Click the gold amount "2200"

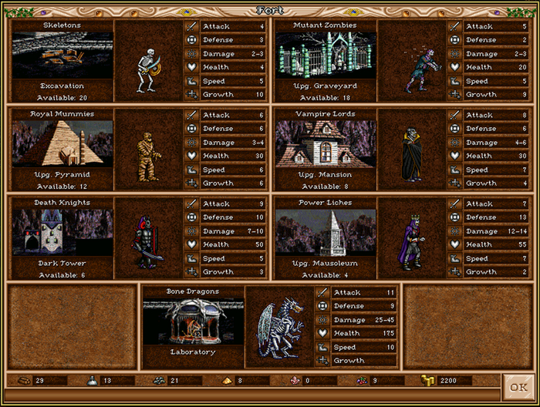[448, 381]
